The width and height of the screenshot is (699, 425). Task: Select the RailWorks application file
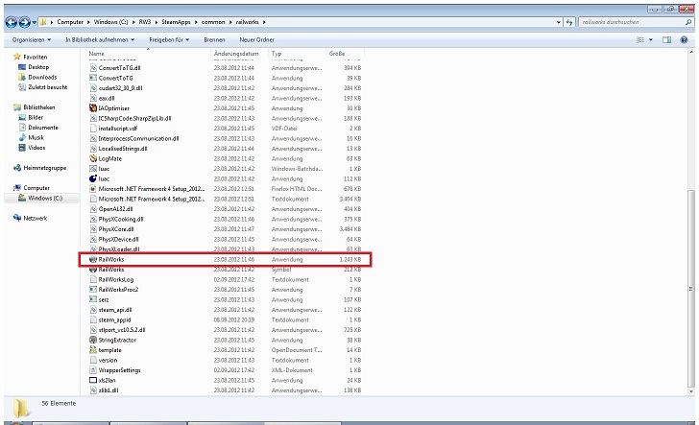pos(111,260)
